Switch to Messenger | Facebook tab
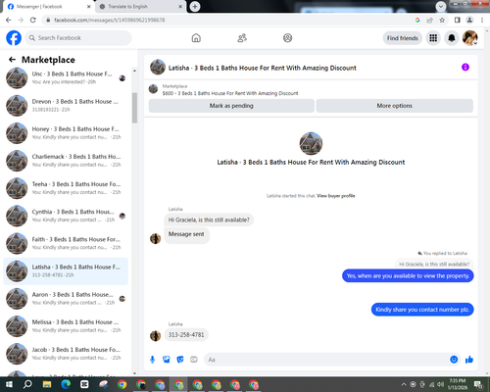The image size is (490, 392). click(49, 7)
